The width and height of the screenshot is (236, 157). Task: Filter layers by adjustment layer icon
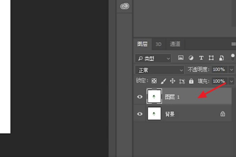click(191, 58)
